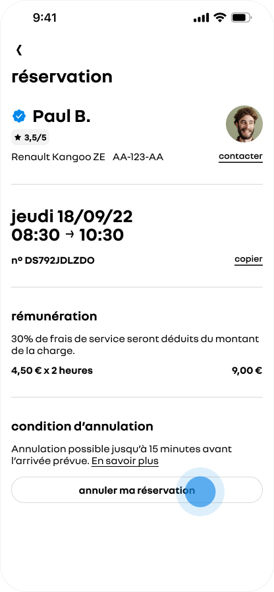Click annuler ma réservation button
274x592 pixels.
point(137,490)
